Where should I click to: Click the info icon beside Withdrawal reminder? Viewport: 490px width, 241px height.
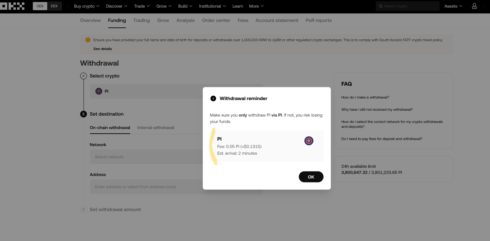(x=213, y=99)
